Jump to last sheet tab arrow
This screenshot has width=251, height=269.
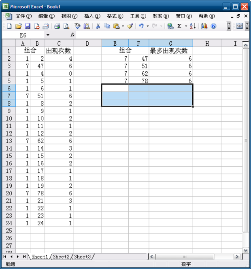point(24,256)
